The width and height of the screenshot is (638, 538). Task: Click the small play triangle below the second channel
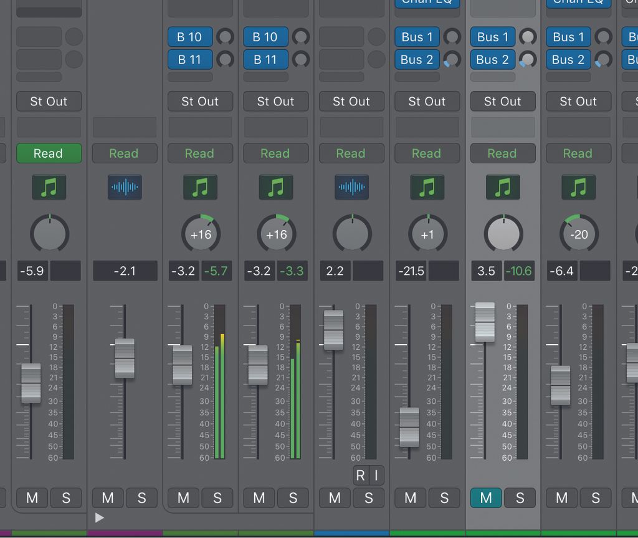click(99, 517)
